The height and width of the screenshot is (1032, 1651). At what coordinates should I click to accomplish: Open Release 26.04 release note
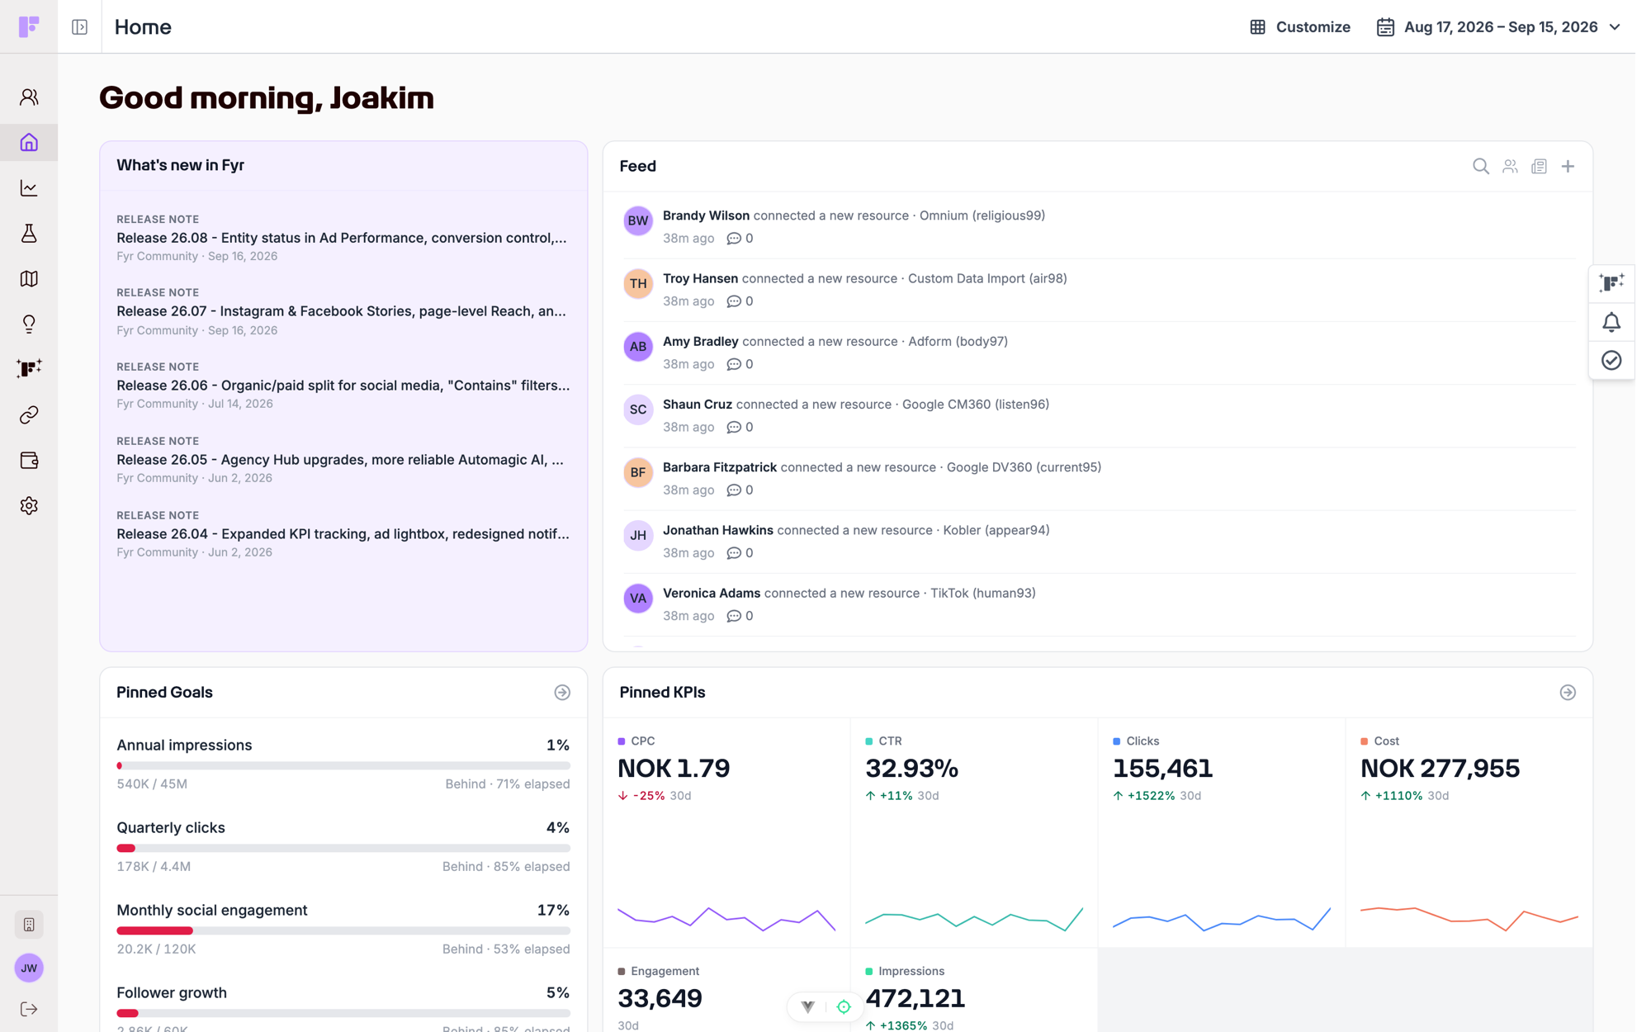click(x=343, y=534)
